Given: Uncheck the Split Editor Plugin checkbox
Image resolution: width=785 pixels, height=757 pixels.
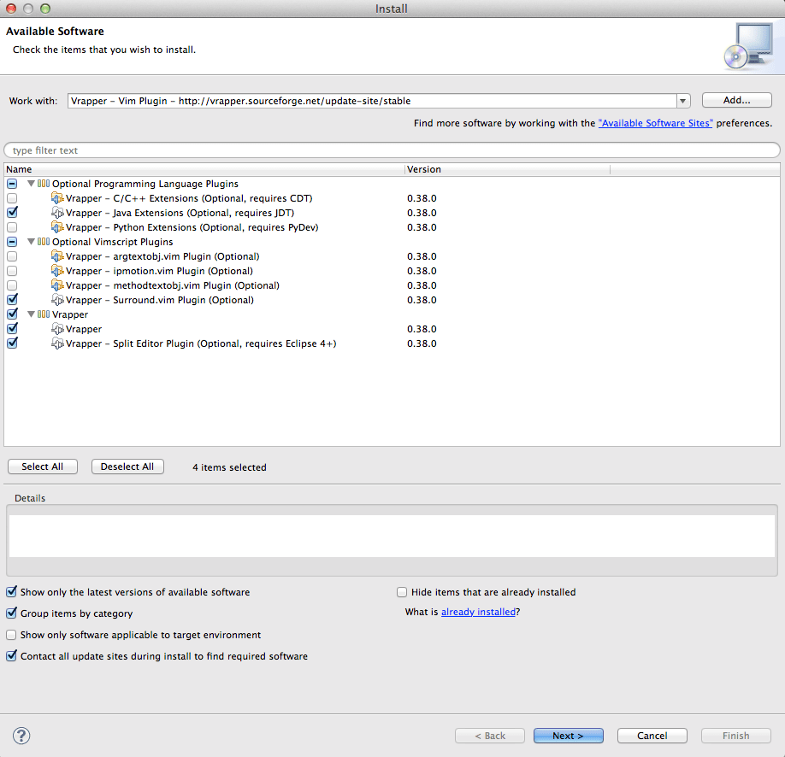Looking at the screenshot, I should 12,343.
